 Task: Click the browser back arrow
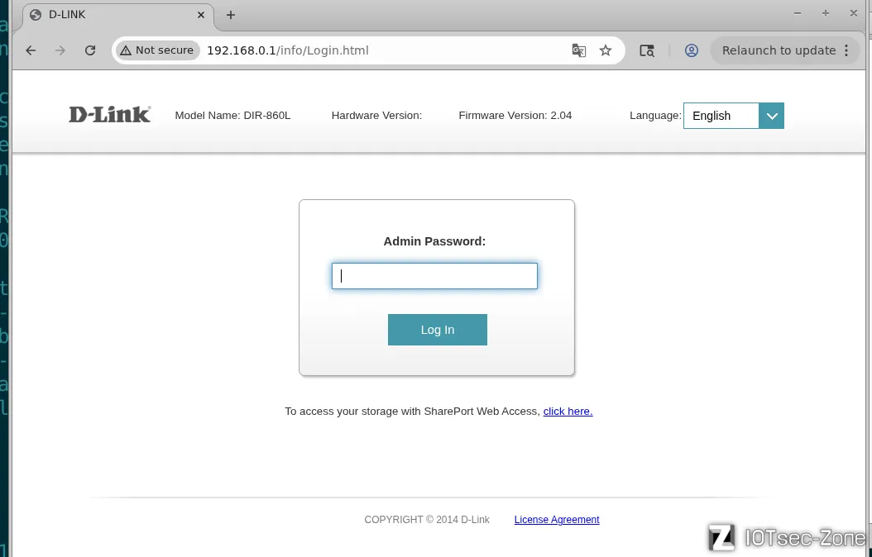coord(31,50)
